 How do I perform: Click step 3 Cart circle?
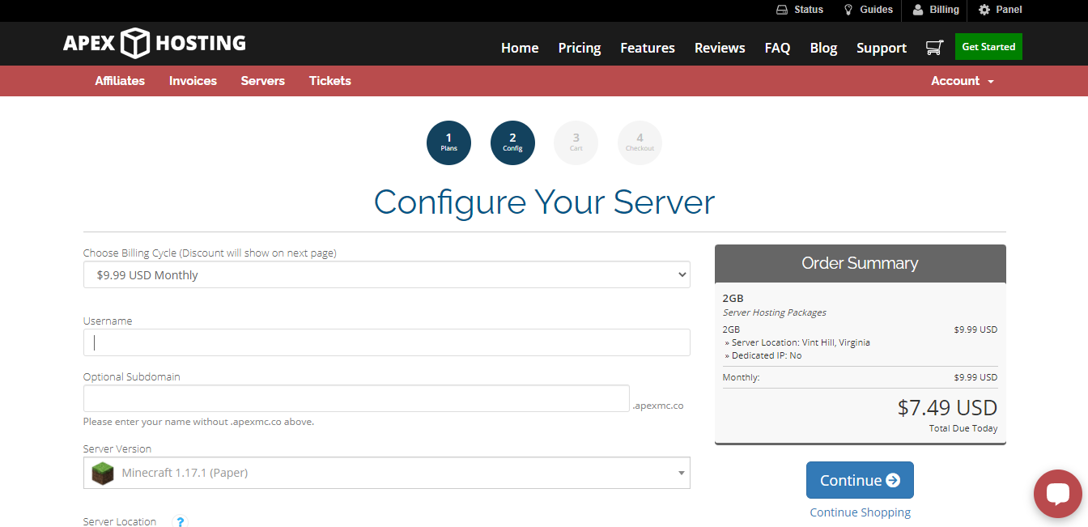tap(576, 142)
